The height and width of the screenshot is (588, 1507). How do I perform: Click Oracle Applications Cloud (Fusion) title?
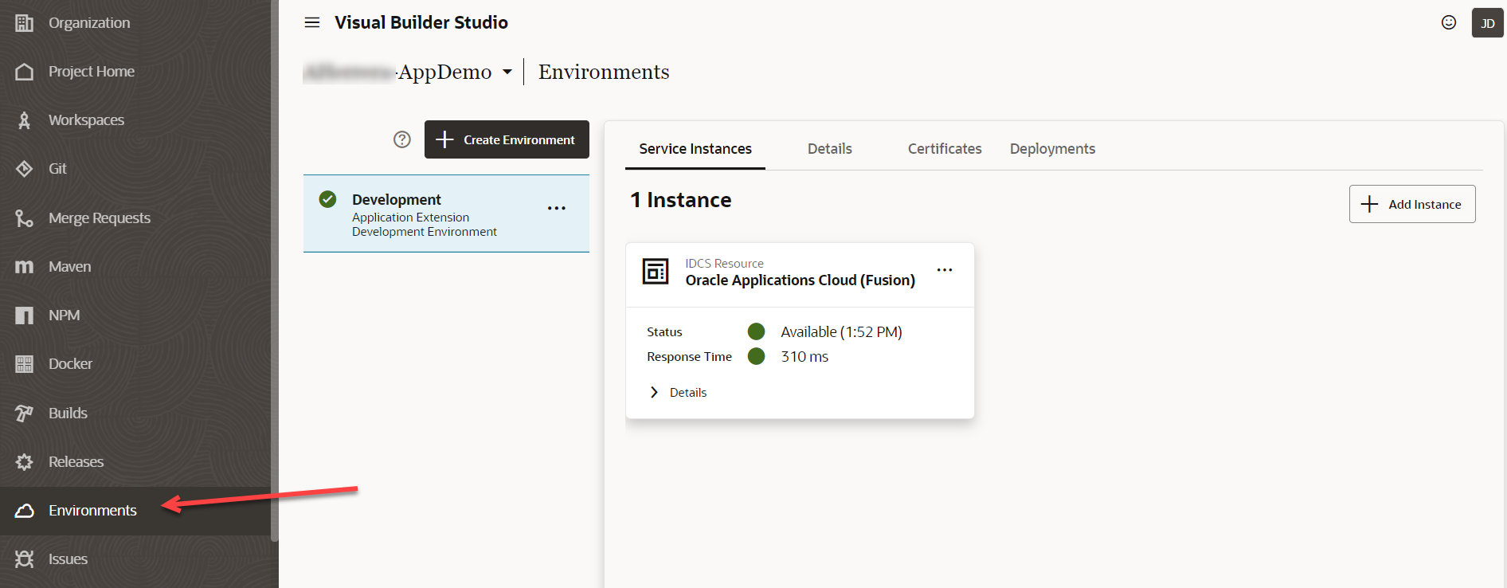pyautogui.click(x=800, y=280)
